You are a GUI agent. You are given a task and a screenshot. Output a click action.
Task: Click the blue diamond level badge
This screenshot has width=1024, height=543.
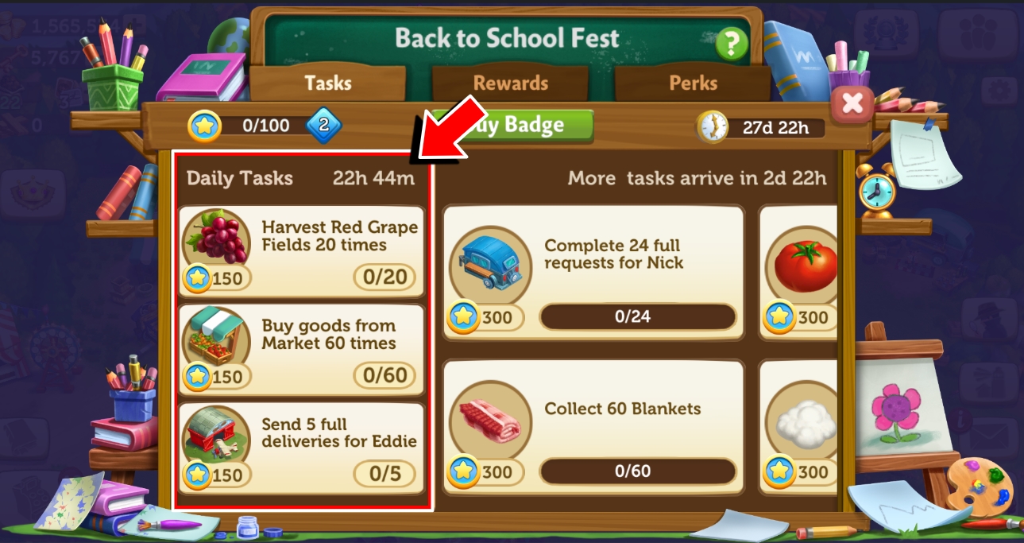coord(324,126)
